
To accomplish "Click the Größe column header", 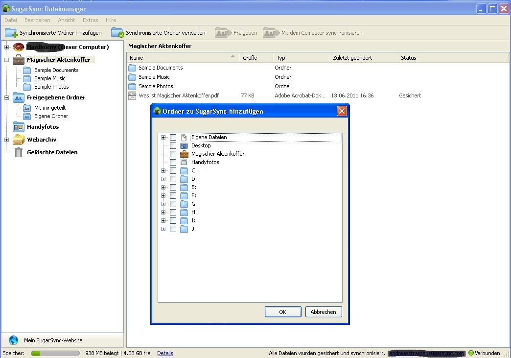I will click(256, 58).
